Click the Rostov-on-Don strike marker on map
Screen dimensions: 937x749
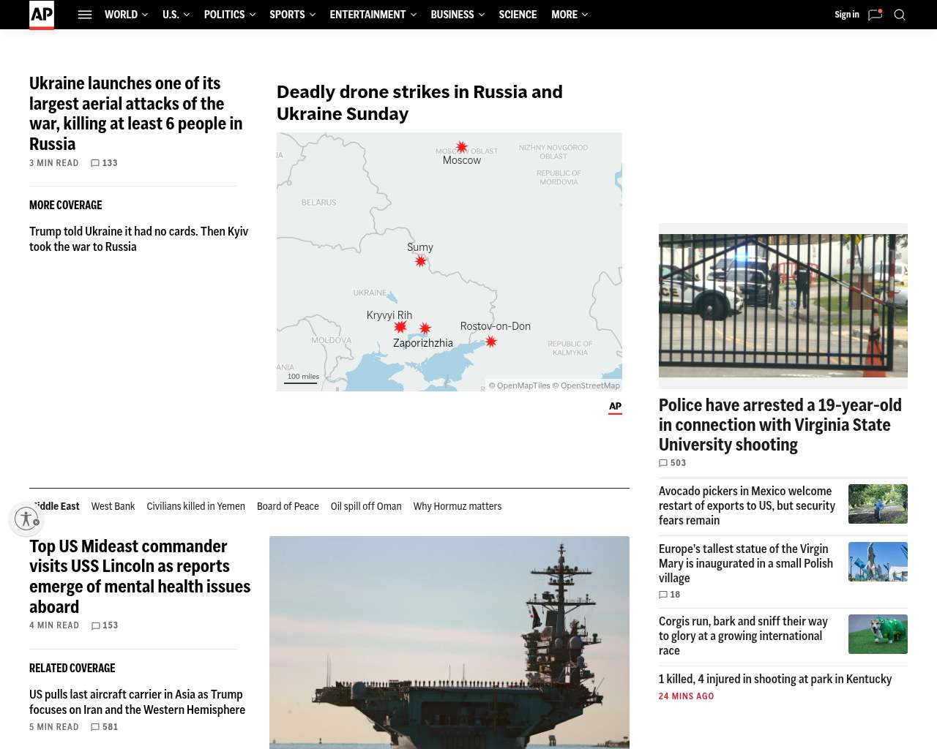pos(491,342)
